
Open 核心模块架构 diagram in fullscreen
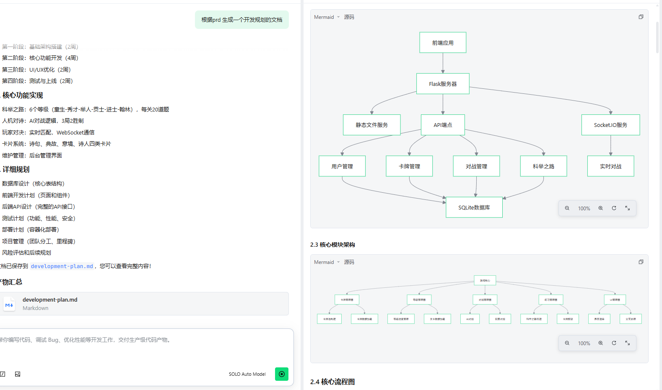click(627, 343)
